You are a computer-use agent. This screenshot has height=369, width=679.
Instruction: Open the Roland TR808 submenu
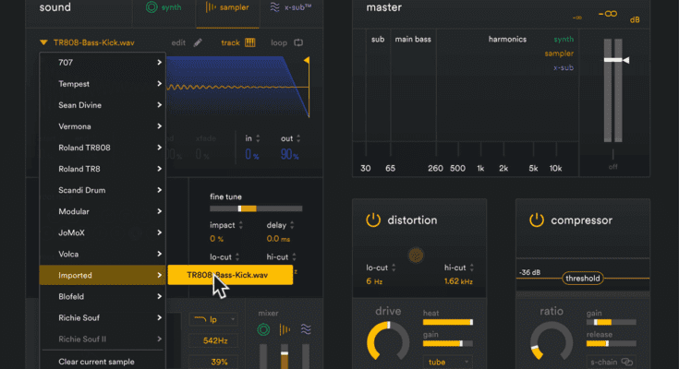(102, 148)
